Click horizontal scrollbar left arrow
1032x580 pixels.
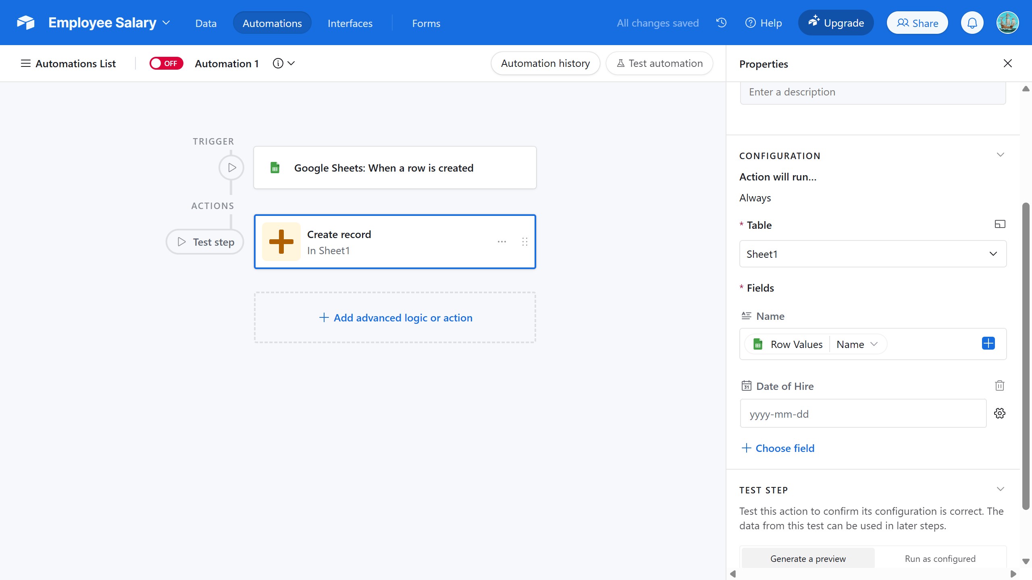733,574
